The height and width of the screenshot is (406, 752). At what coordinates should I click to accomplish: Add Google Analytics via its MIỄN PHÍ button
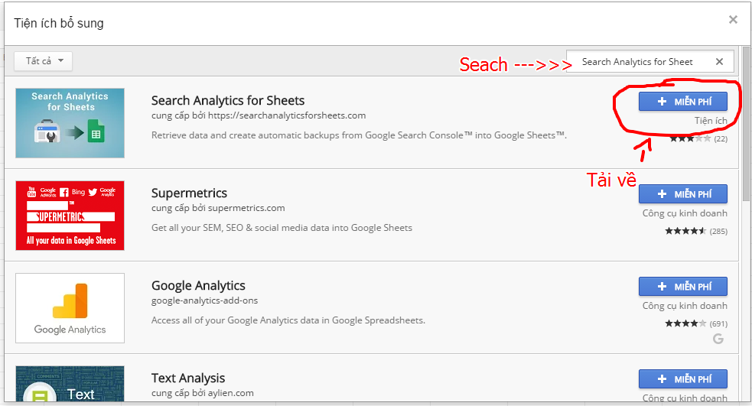click(683, 287)
